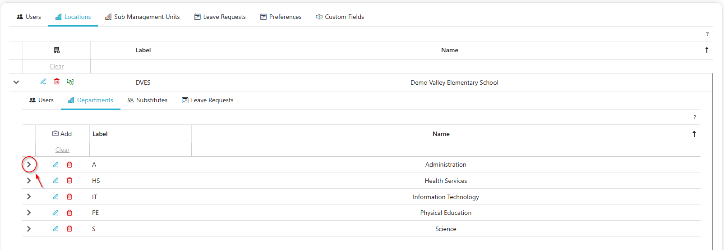
Task: Click the building icon column header
Action: [x=57, y=50]
